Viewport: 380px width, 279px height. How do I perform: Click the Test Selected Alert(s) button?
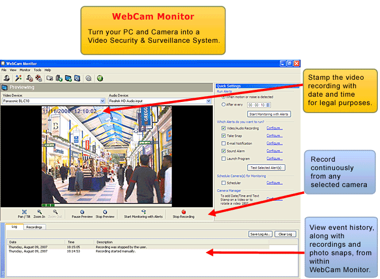[x=266, y=168]
